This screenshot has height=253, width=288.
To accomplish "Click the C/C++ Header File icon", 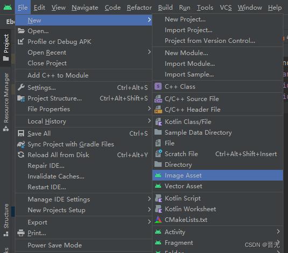I will tap(158, 110).
